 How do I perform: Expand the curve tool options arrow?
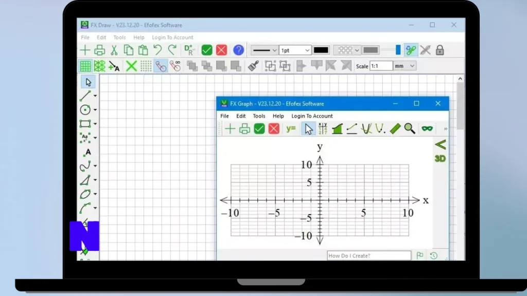click(95, 166)
